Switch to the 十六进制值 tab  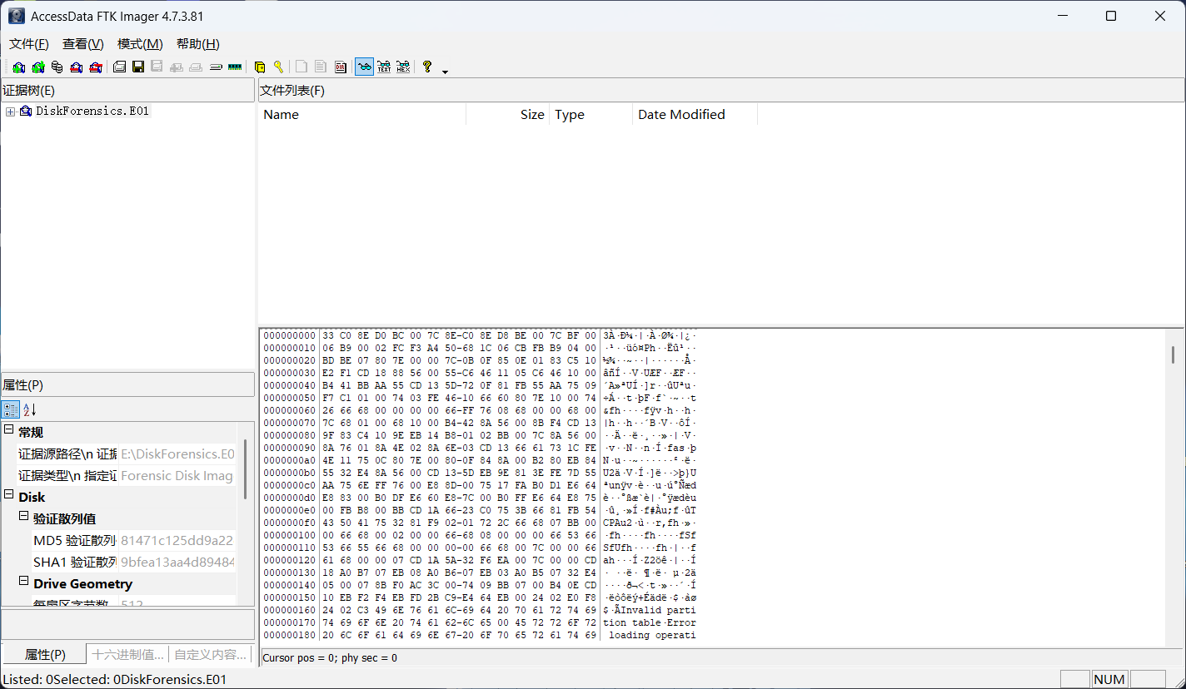[127, 655]
